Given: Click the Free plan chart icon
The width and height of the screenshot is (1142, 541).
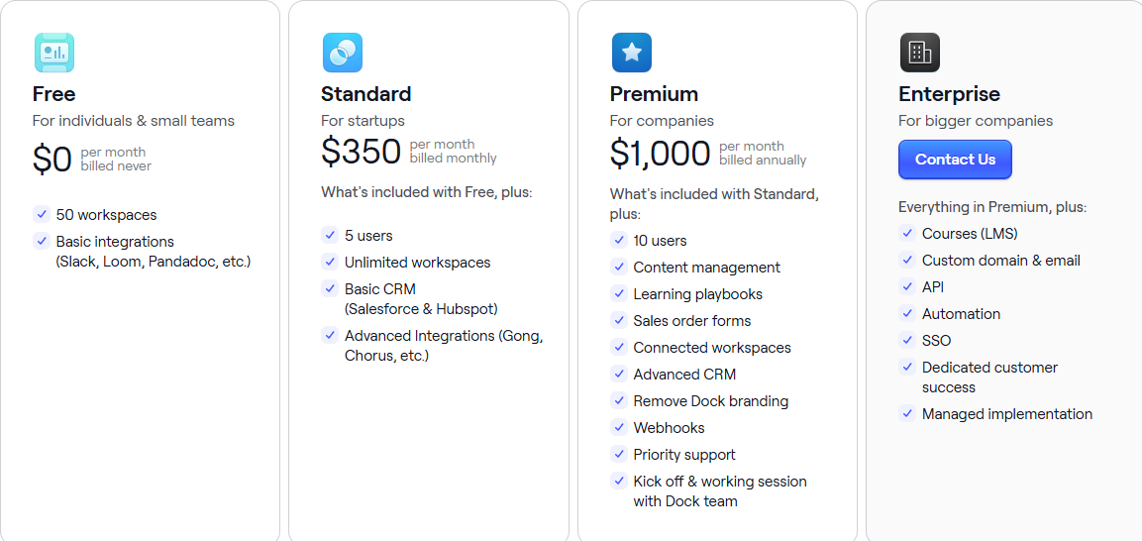Looking at the screenshot, I should tap(53, 53).
